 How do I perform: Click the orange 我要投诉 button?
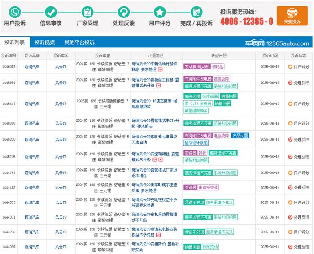[x=292, y=16]
